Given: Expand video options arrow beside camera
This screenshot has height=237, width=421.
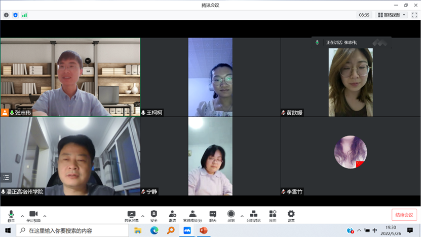Looking at the screenshot, I should coord(45,216).
